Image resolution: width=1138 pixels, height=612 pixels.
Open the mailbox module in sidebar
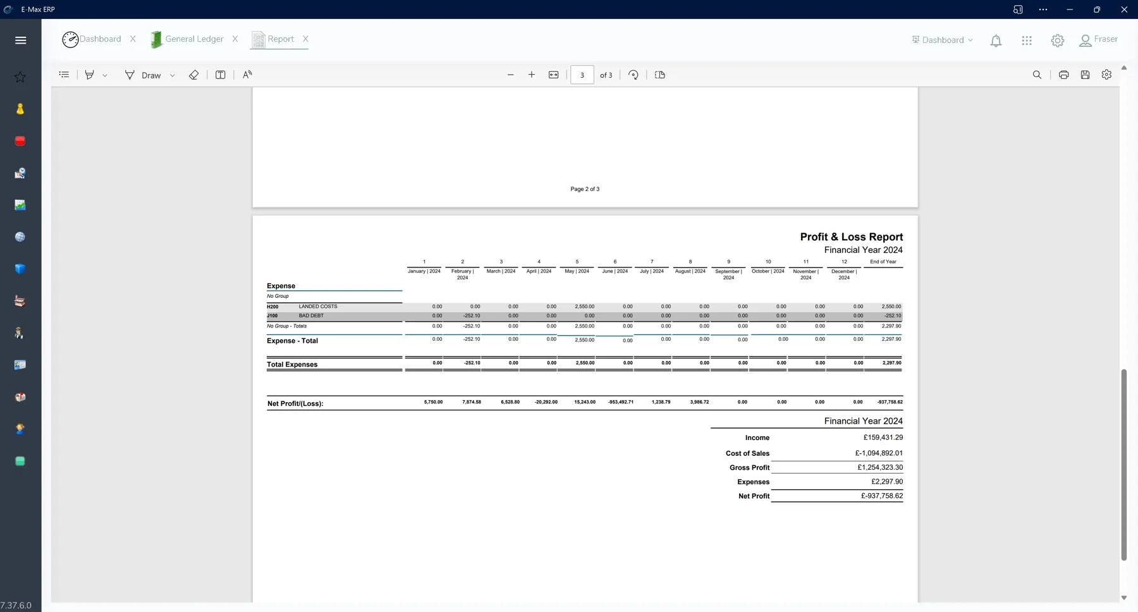[20, 397]
